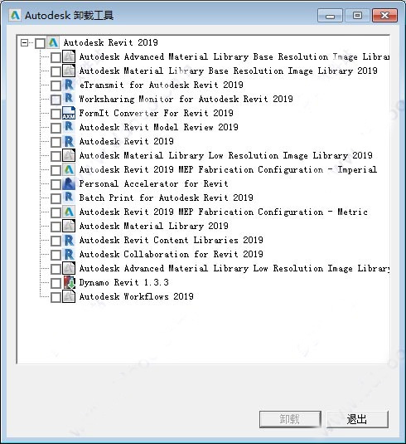Select 'Autodesk Material Library Low Resolution Image Library 2019'
The image size is (406, 444).
pyautogui.click(x=225, y=155)
